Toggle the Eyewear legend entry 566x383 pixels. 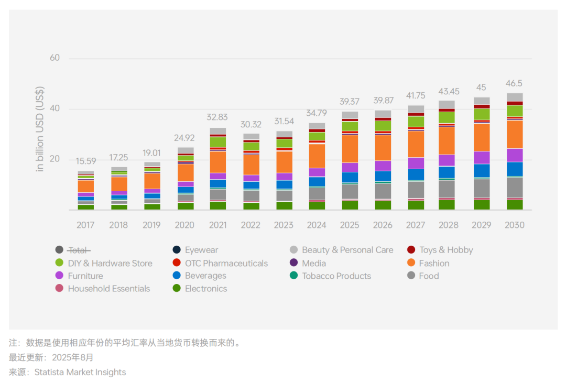pos(195,250)
